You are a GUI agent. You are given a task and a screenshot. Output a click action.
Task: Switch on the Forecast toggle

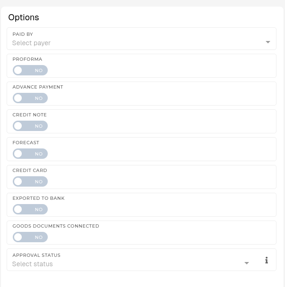30,154
